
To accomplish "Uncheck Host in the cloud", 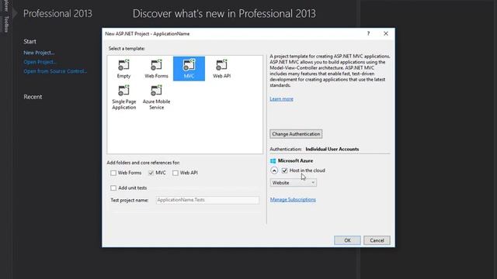I will [x=285, y=170].
